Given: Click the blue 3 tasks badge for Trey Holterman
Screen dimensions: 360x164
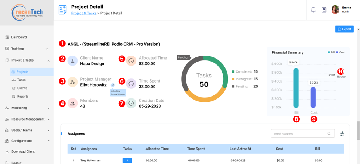Looking at the screenshot, I should [127, 161].
